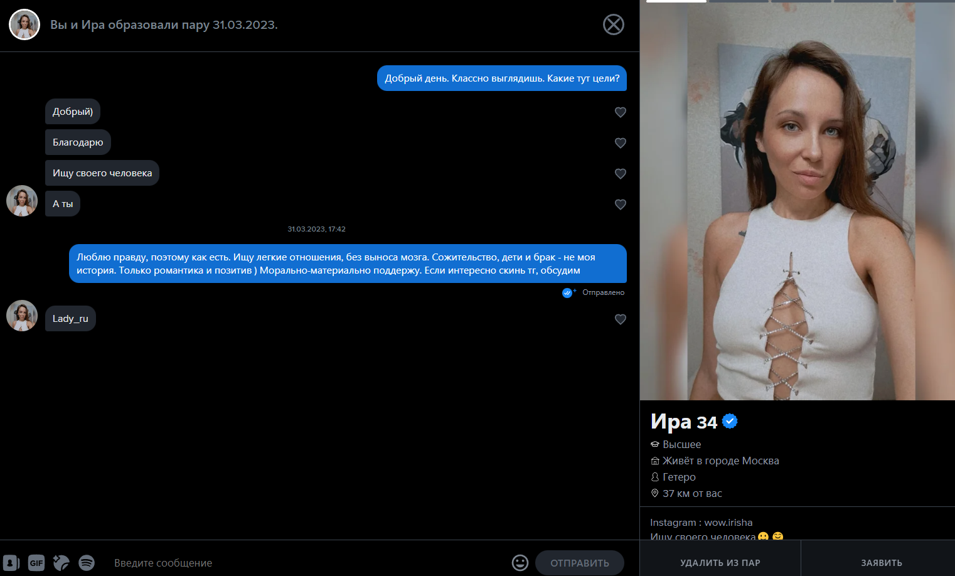Like the "А ты" message
The image size is (955, 576).
(621, 205)
